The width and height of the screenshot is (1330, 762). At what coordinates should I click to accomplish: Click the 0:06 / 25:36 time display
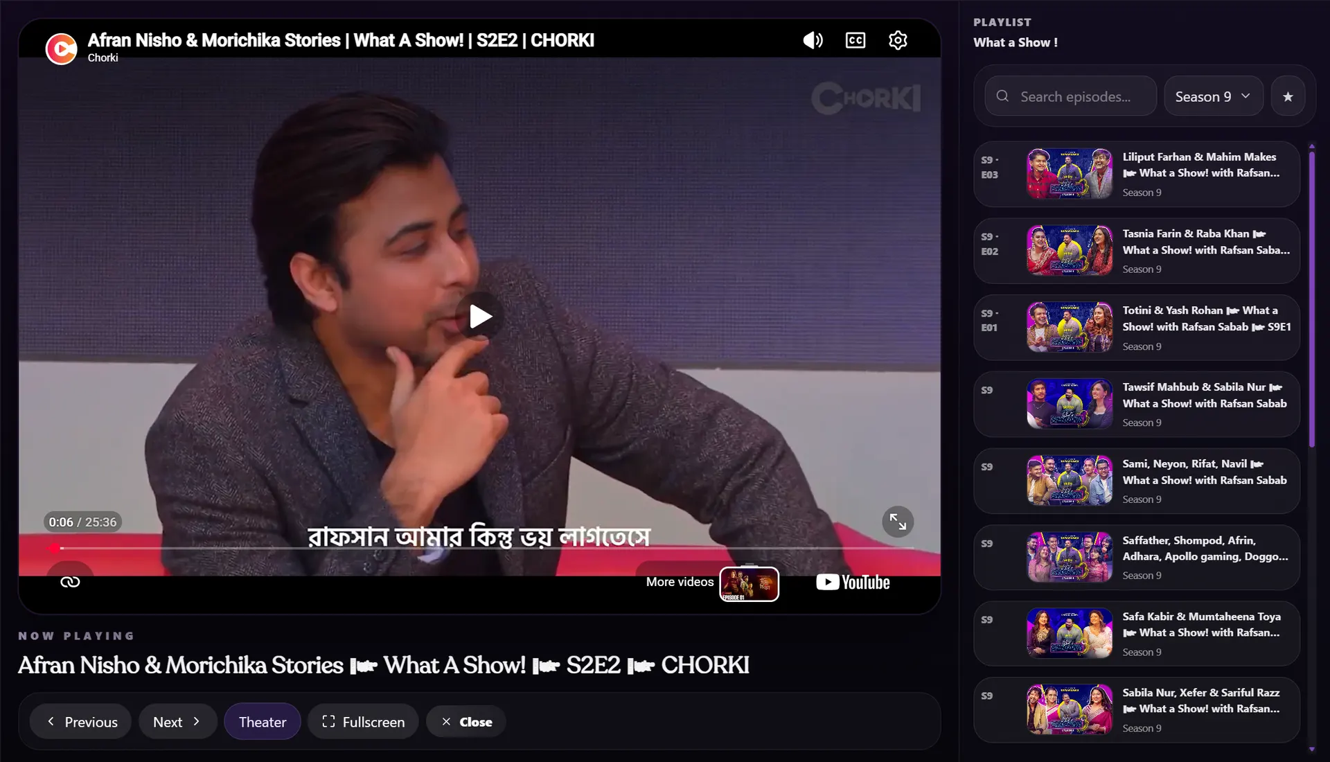82,522
